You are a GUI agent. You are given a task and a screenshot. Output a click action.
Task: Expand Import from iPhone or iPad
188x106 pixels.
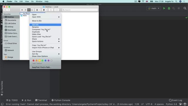pos(45,48)
